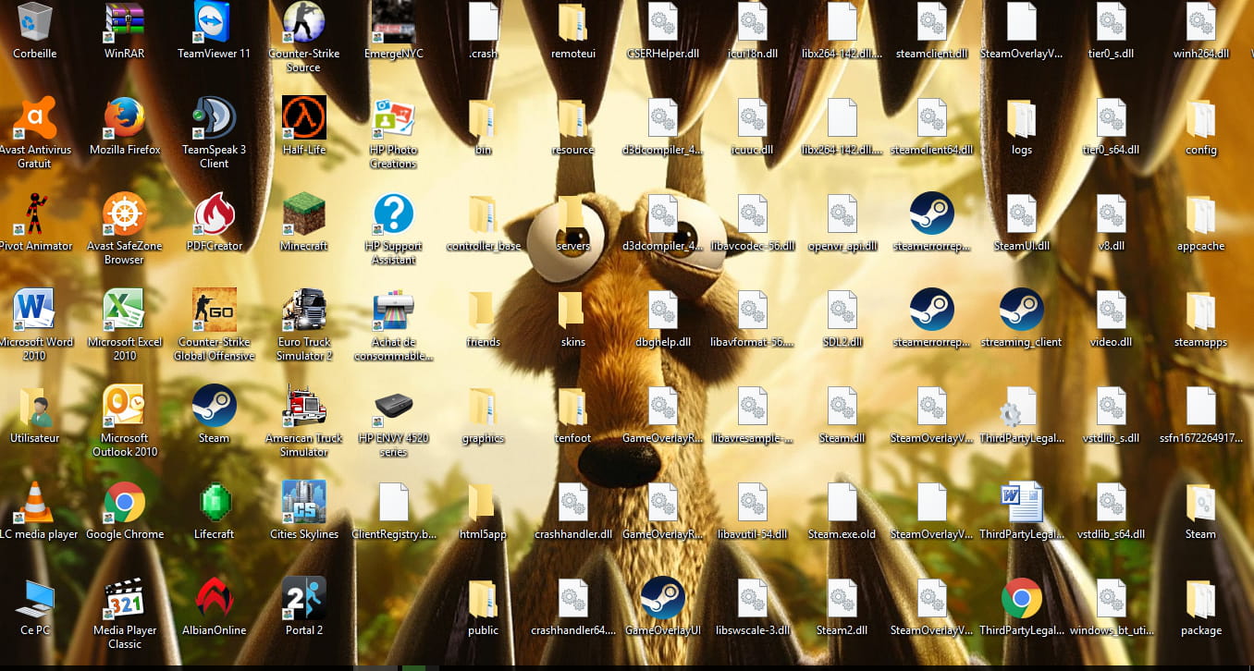Select the .crash file icon
1254x671 pixels.
(483, 22)
